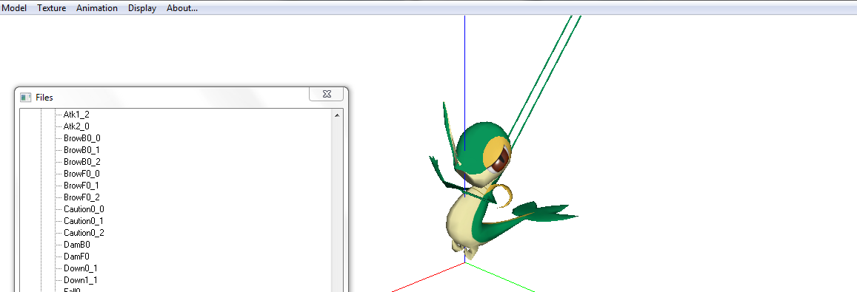Viewport: 857px width, 292px height.
Task: Close the Files window
Action: 327,94
